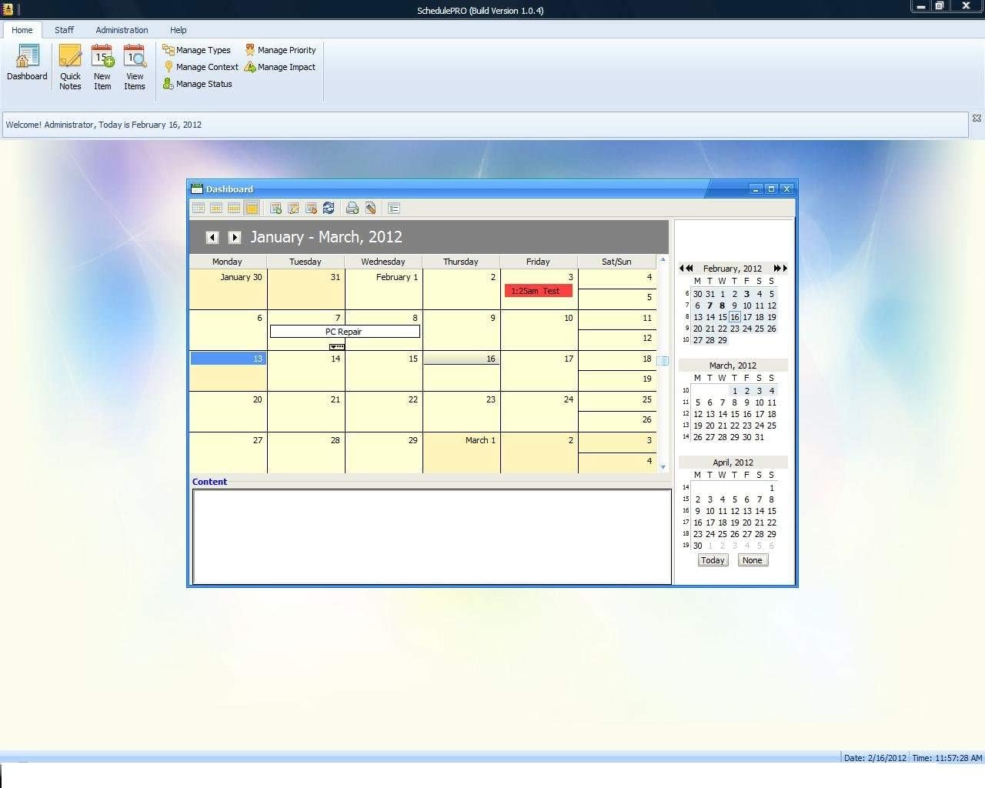
Task: Open the Administration tab
Action: tap(122, 30)
